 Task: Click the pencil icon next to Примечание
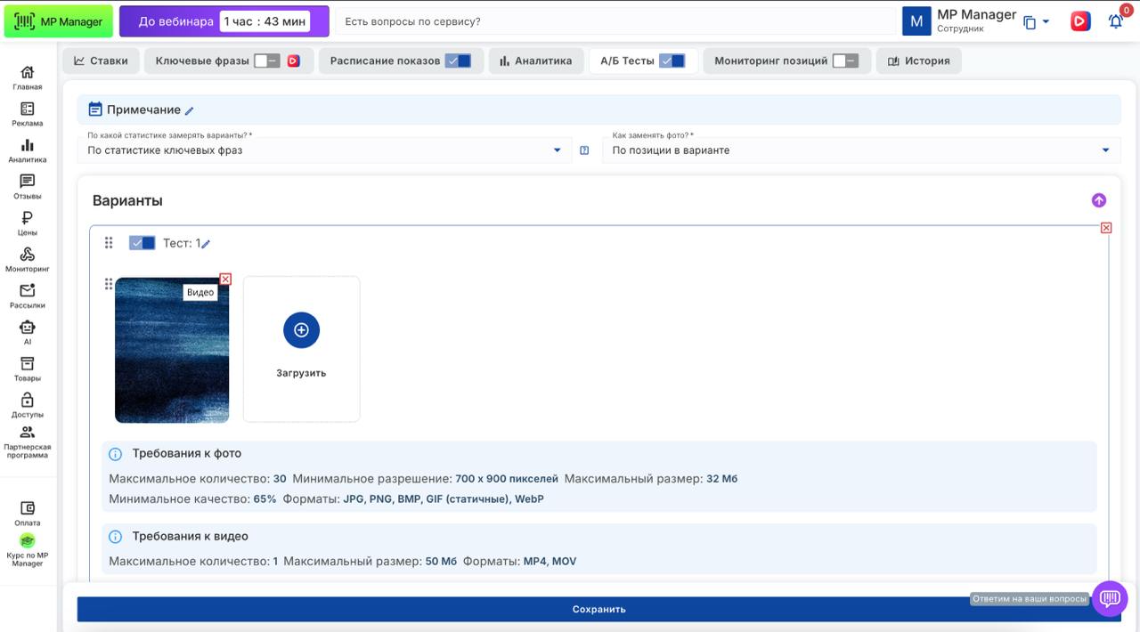pos(189,111)
